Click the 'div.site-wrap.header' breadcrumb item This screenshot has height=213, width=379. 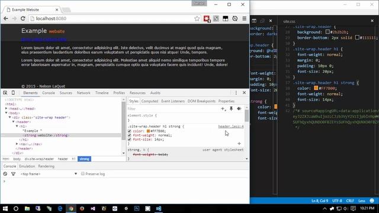(40, 159)
